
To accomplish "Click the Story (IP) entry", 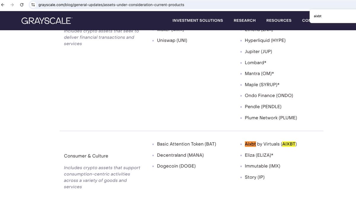I will 255,177.
